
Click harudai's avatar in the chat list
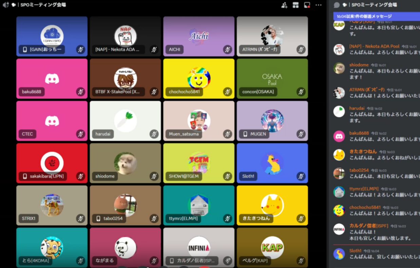339,111
